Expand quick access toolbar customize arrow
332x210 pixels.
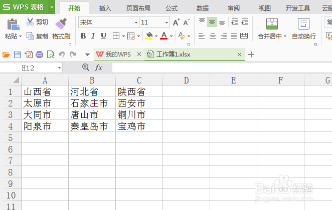tap(87, 54)
